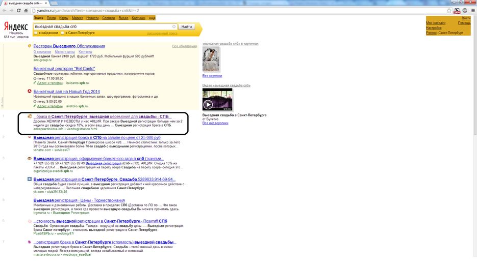Image resolution: width=477 pixels, height=267 pixels.
Task: Click favicon of the mastera-decora.ru result
Action: (30, 242)
